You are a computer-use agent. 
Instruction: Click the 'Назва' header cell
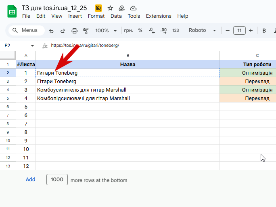tap(128, 65)
